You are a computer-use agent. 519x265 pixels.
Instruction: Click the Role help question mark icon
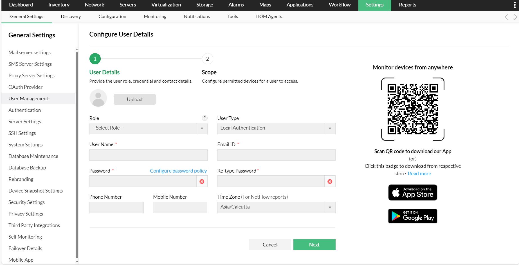click(x=205, y=118)
